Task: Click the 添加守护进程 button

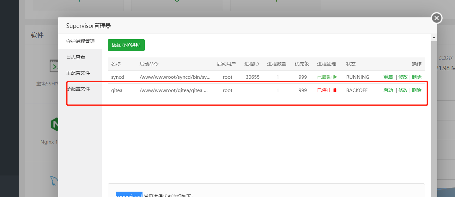Action: [x=126, y=45]
